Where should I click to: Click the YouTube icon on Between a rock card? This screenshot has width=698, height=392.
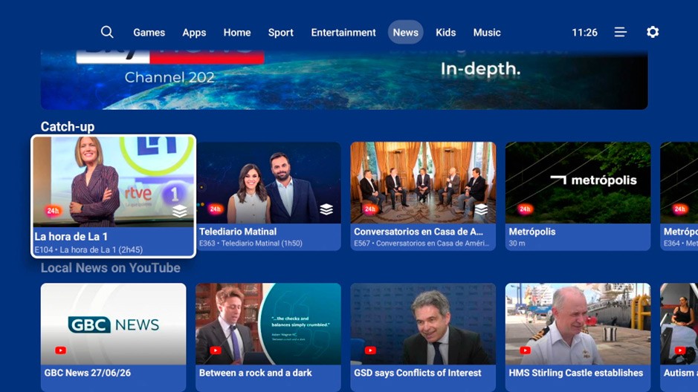coord(216,350)
